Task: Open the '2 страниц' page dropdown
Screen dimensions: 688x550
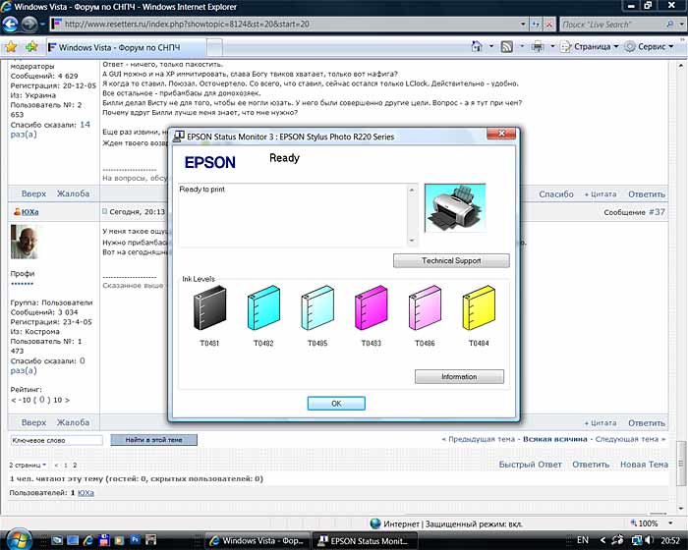Action: pyautogui.click(x=28, y=465)
